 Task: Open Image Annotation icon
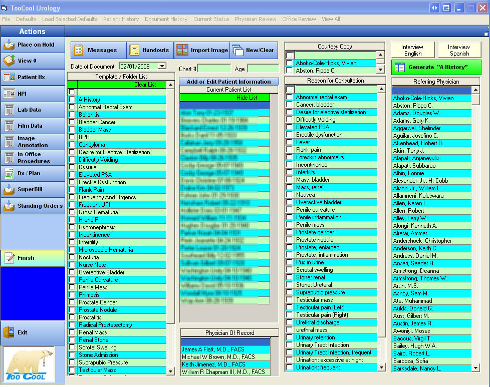(9, 142)
